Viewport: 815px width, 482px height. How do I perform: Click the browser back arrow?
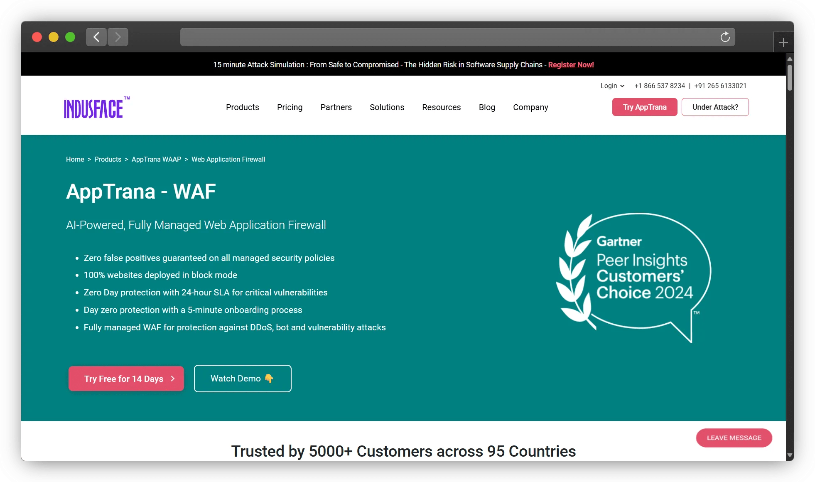coord(96,37)
